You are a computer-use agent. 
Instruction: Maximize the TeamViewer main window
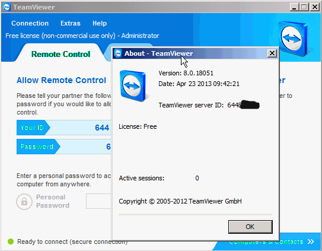304,7
